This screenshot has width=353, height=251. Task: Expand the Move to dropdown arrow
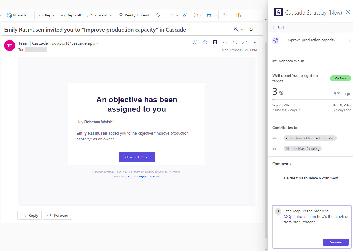tap(30, 15)
